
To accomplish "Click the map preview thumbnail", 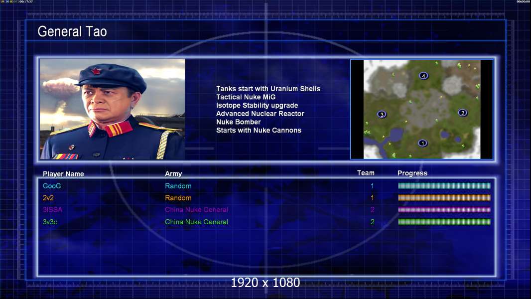I will [x=422, y=109].
